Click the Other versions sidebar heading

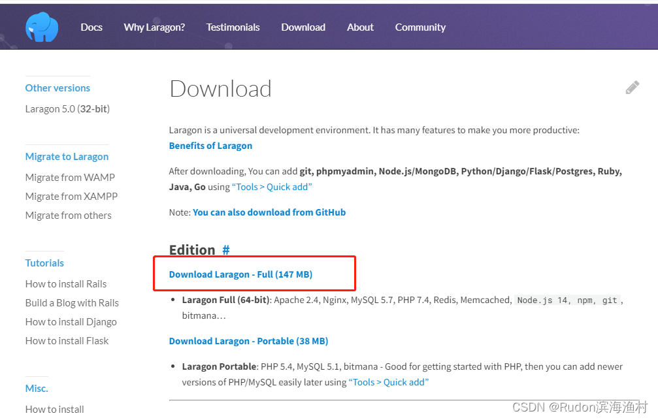click(x=58, y=88)
